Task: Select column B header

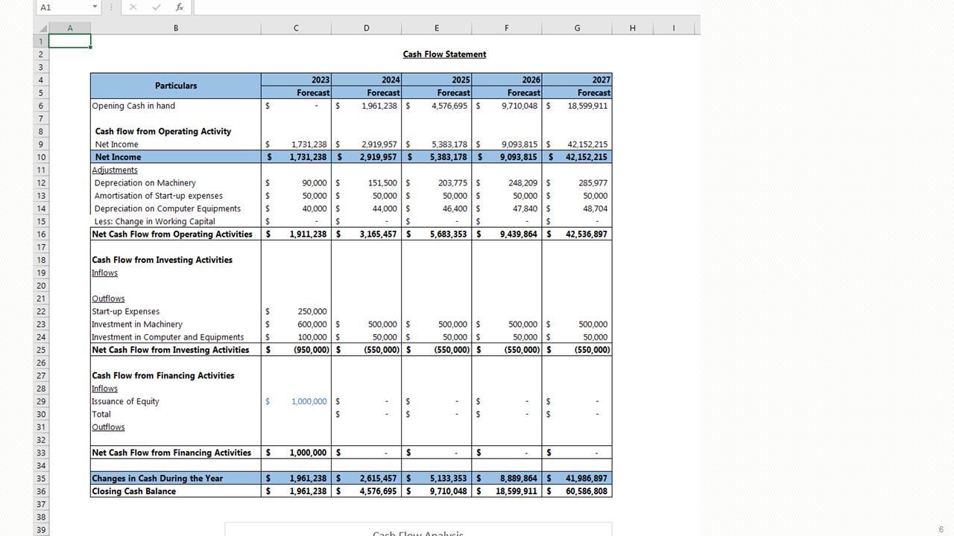Action: click(176, 28)
